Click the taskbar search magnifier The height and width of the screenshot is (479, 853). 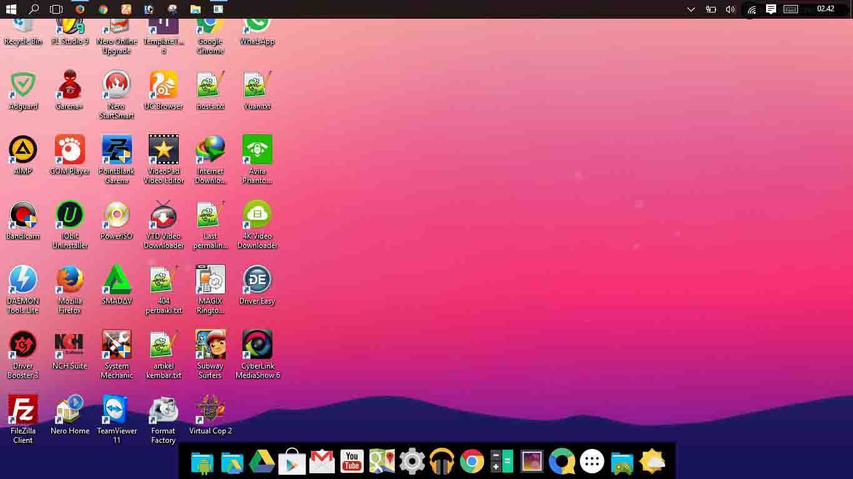(34, 9)
